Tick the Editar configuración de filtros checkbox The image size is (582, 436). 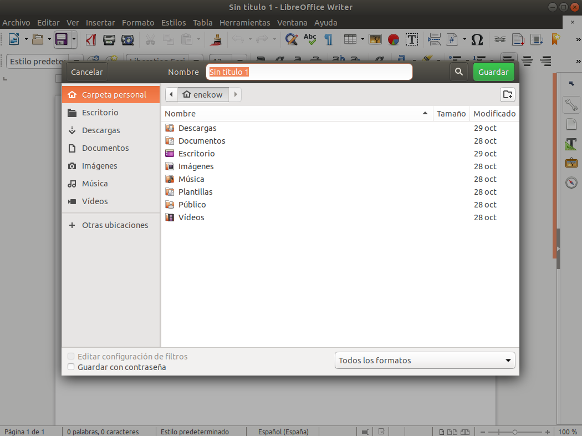coord(71,356)
